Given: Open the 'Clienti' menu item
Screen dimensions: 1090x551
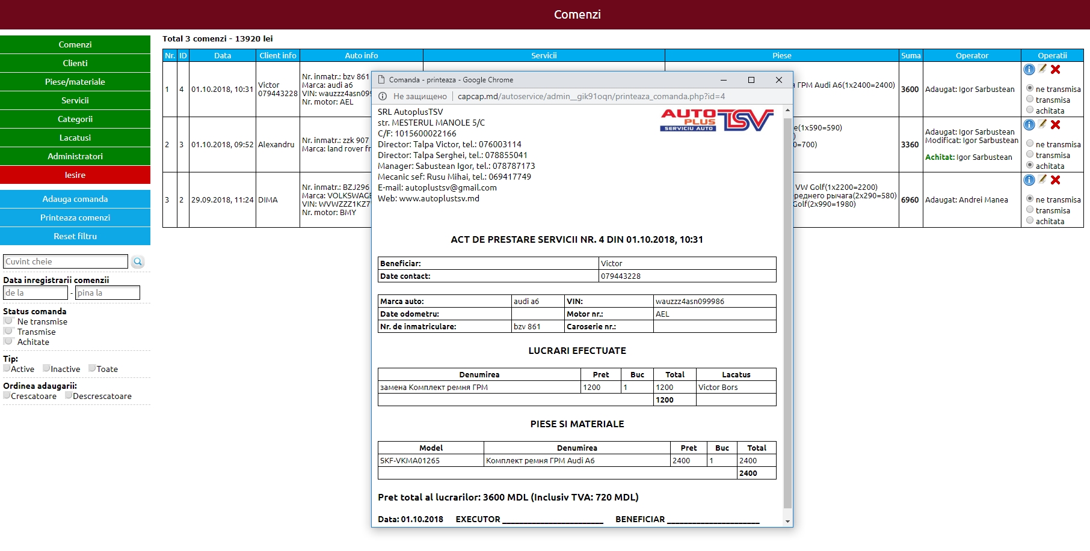Looking at the screenshot, I should point(75,63).
